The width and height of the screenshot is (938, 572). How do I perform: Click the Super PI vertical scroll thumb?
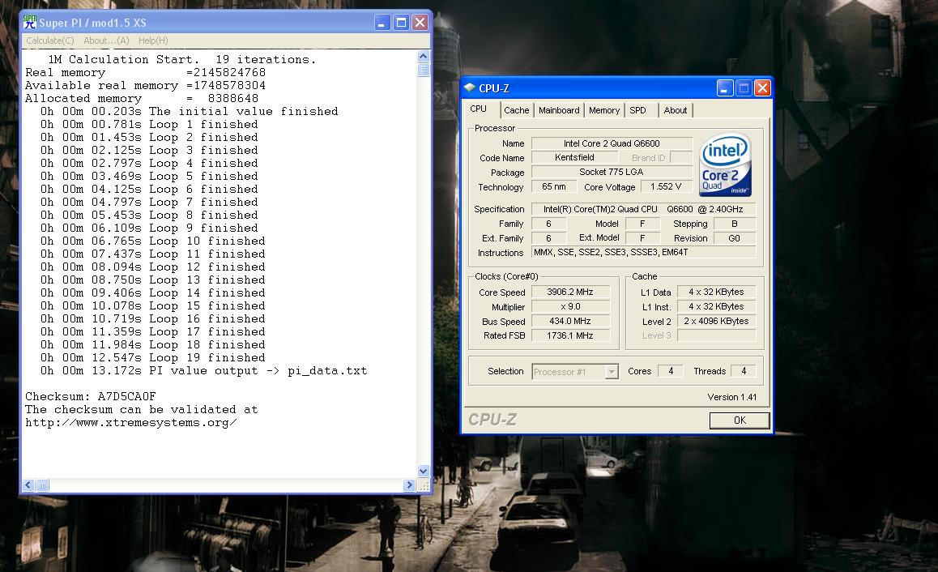pos(423,70)
